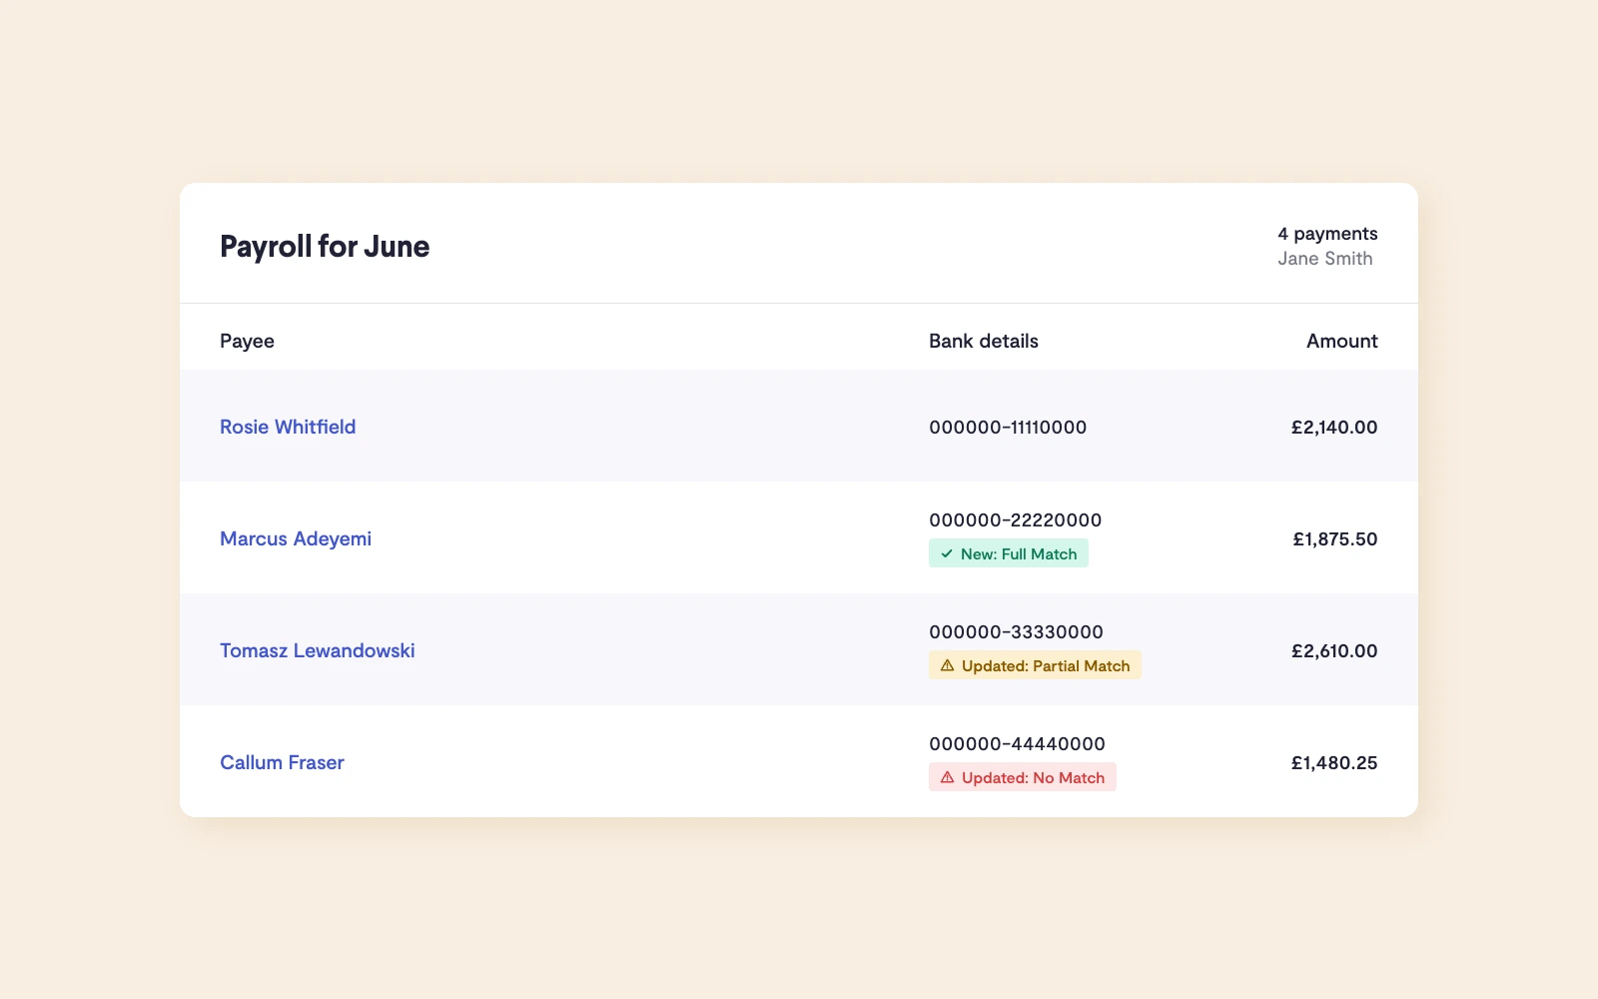Viewport: 1598px width, 999px height.
Task: Click the amount £2,140.00
Action: [x=1334, y=427]
